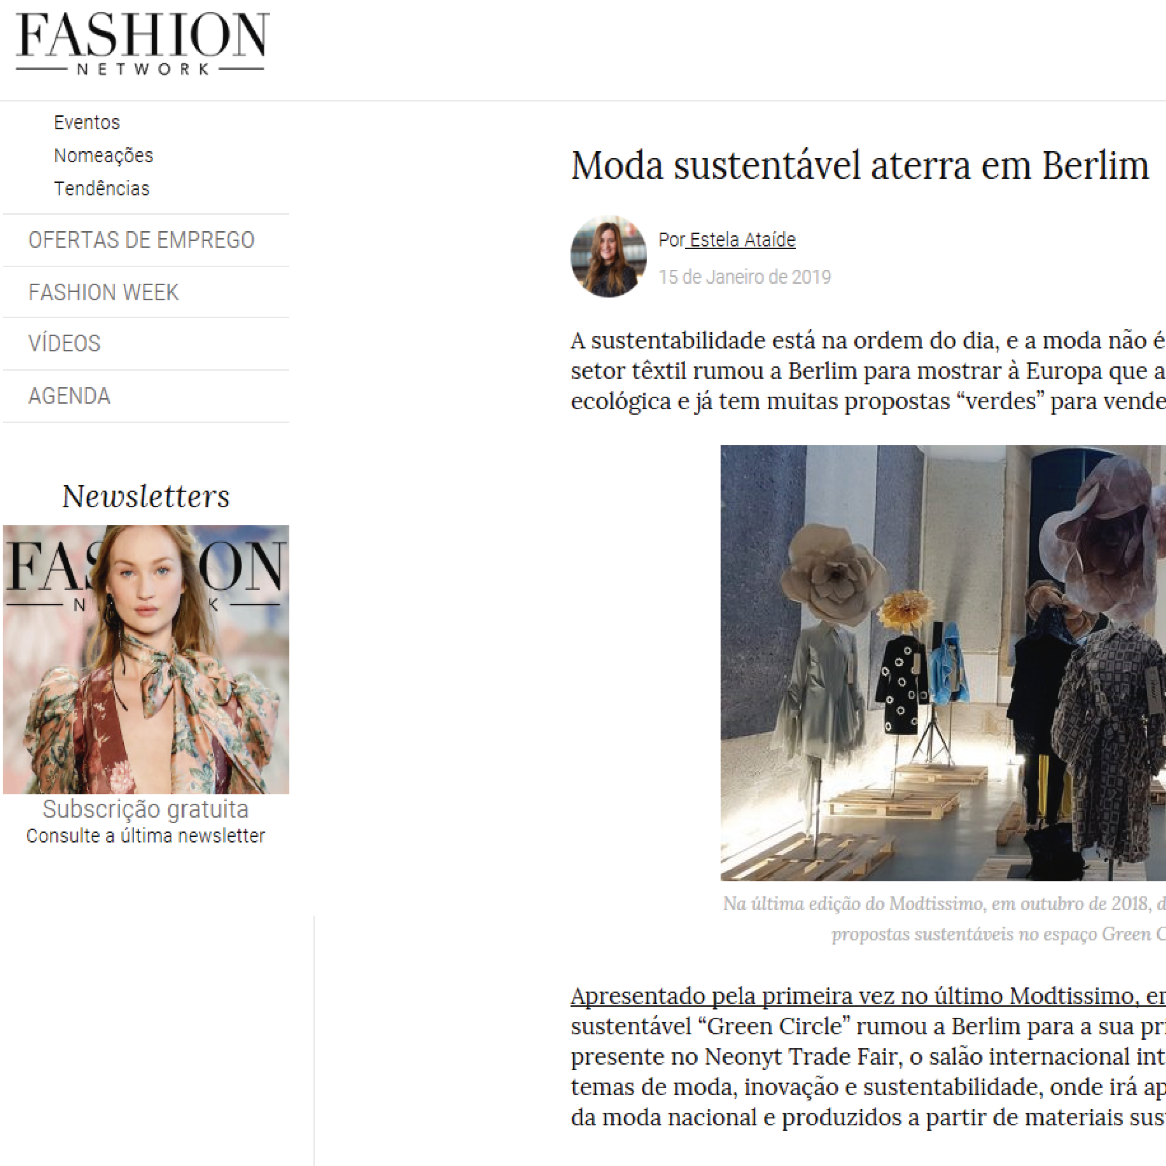Open Consulte a última newsletter link
1166x1166 pixels.
click(146, 836)
